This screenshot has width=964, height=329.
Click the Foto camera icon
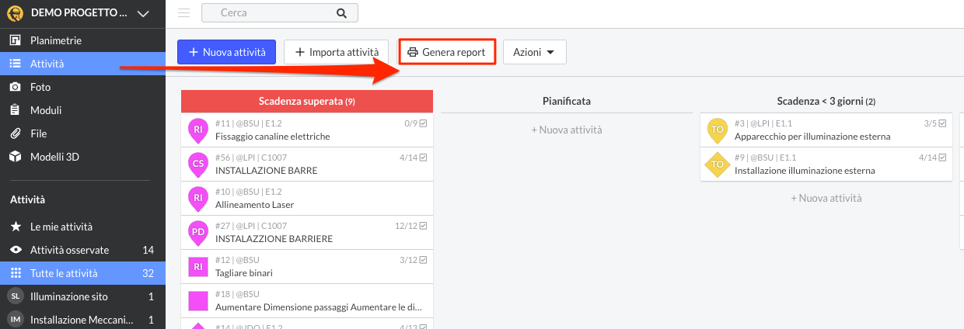(15, 87)
